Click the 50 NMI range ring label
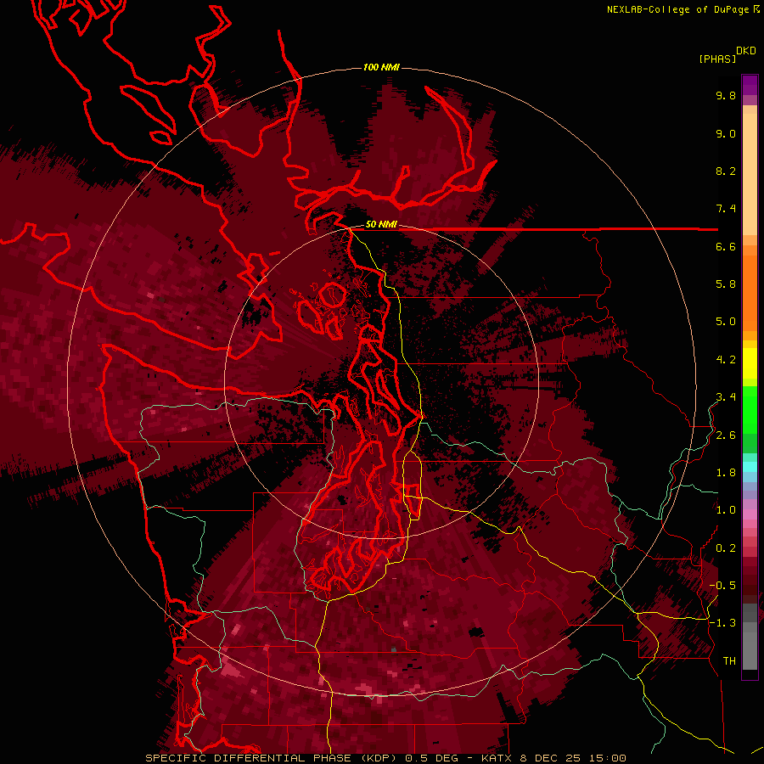764x764 pixels. click(381, 225)
